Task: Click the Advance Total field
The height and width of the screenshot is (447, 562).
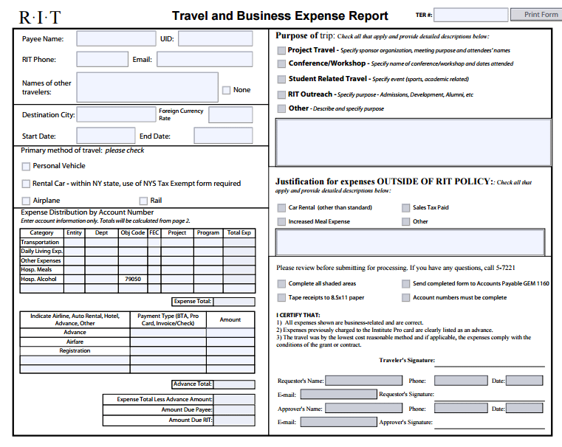Action: coord(234,384)
